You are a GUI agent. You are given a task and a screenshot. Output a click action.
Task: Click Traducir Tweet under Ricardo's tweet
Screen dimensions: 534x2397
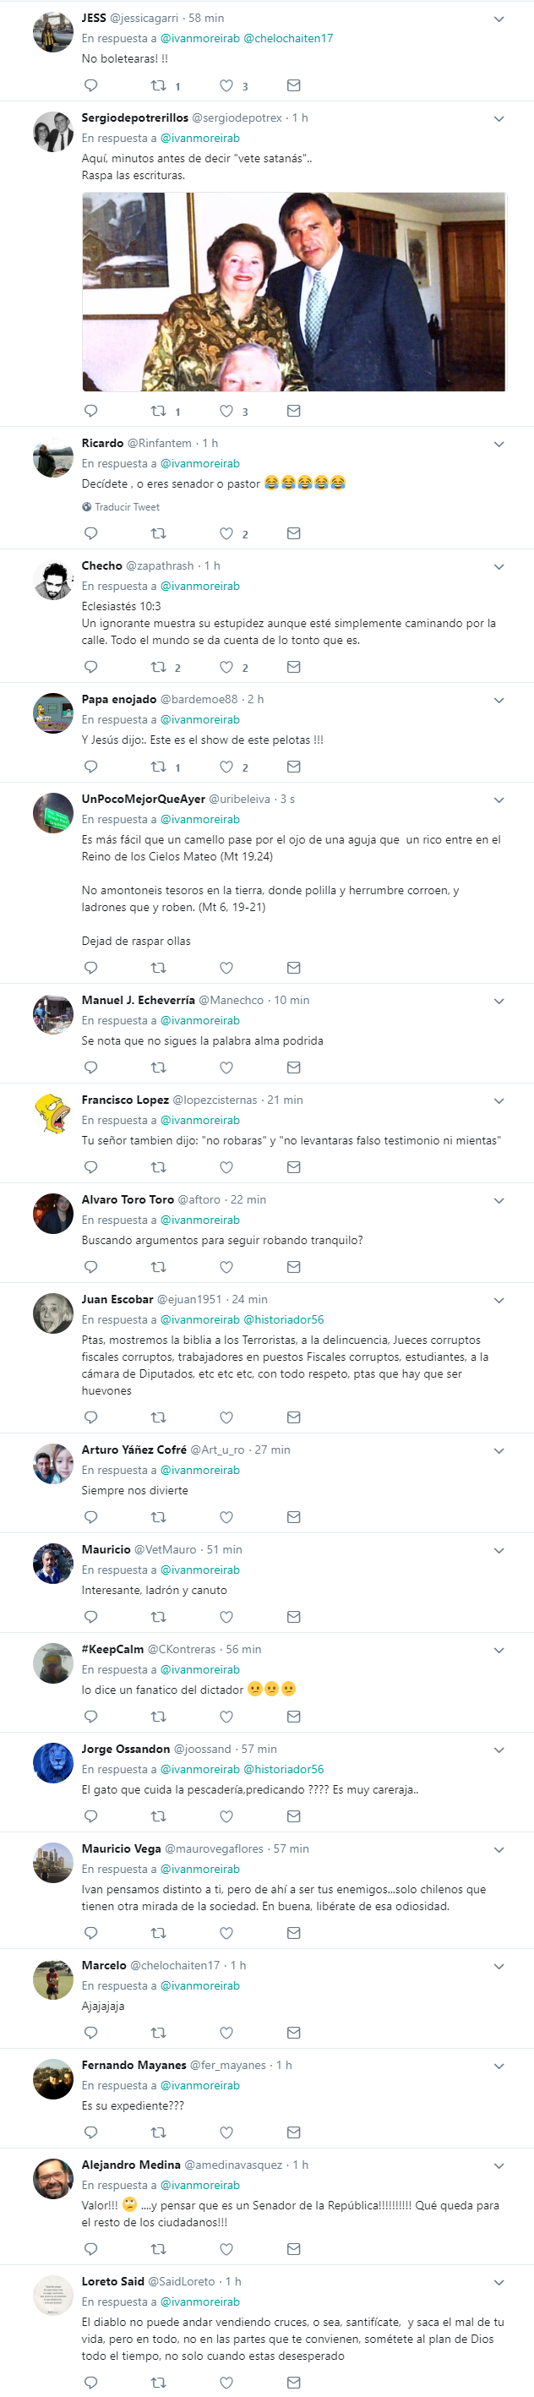tap(127, 507)
